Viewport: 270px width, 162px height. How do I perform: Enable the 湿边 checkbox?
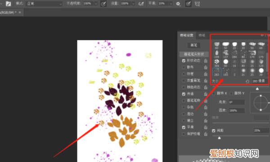[x=184, y=114]
